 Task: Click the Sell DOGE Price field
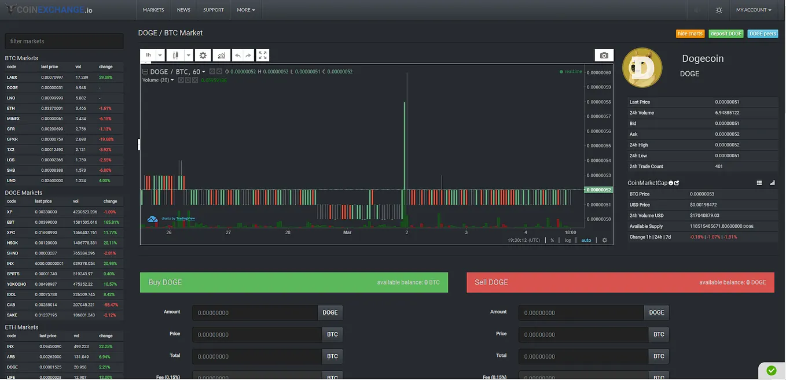point(583,334)
